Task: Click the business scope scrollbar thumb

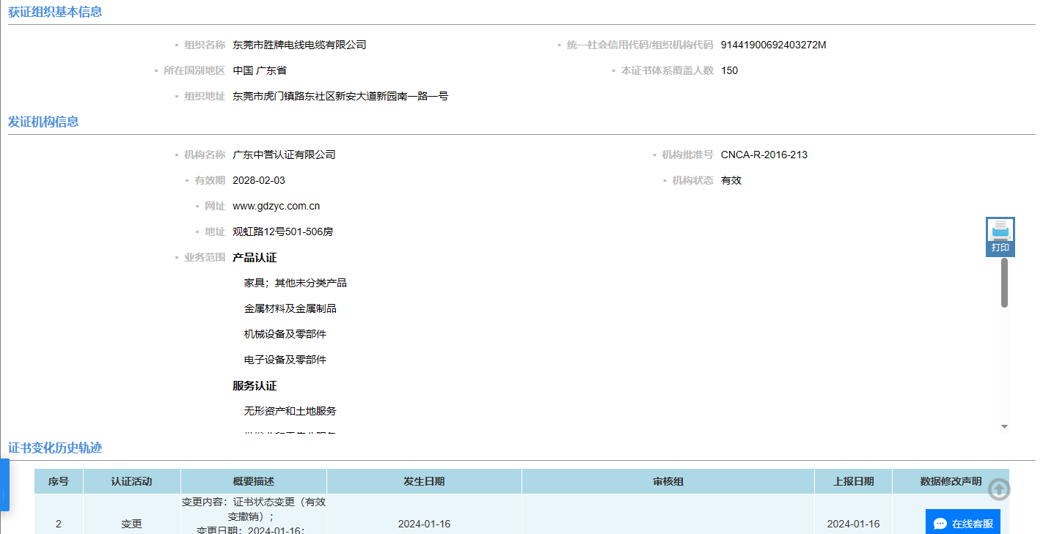Action: [1004, 282]
